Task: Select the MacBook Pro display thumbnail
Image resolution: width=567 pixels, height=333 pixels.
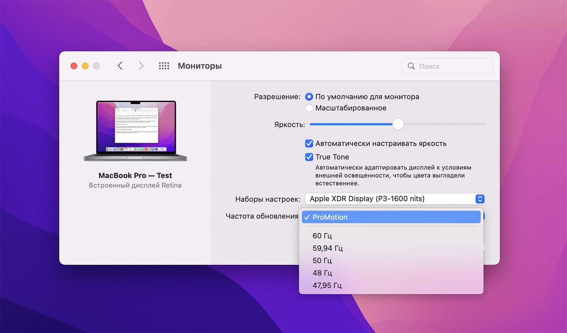Action: click(x=135, y=131)
